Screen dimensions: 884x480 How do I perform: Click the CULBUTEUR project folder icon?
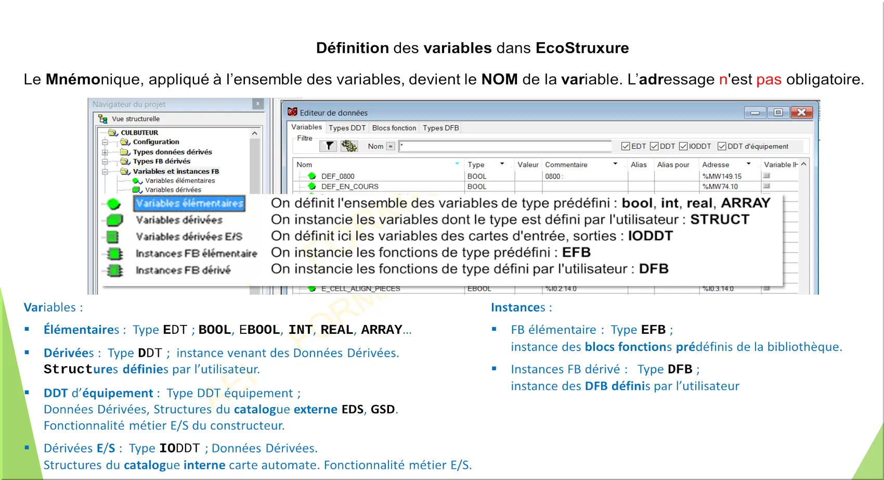click(113, 133)
